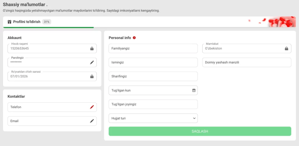
Task: Expand the Hujjat turi dropdown
Action: tap(153, 118)
